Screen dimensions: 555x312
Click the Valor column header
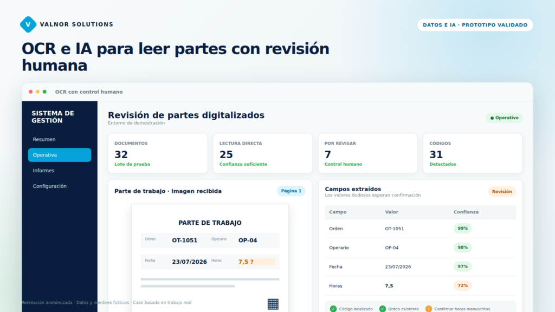click(391, 212)
